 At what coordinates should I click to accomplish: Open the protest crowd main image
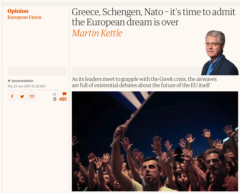(155, 141)
